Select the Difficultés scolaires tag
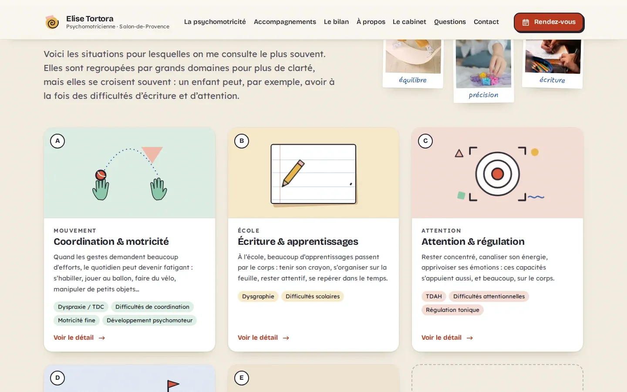The height and width of the screenshot is (392, 627). [x=313, y=297]
